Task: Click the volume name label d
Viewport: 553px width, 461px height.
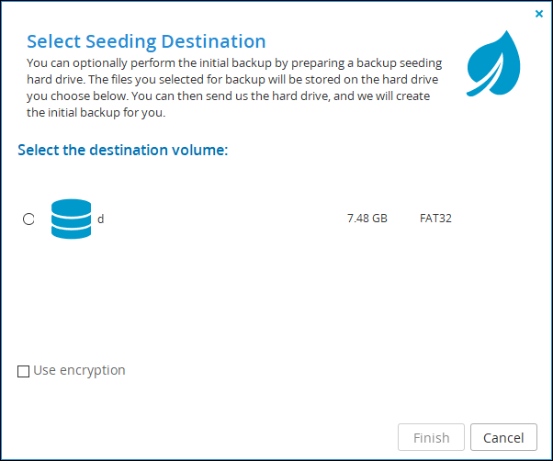Action: click(100, 219)
